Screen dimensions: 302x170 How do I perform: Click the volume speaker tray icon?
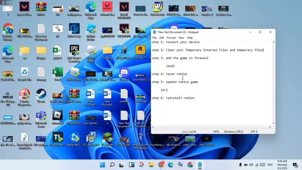pos(251,165)
